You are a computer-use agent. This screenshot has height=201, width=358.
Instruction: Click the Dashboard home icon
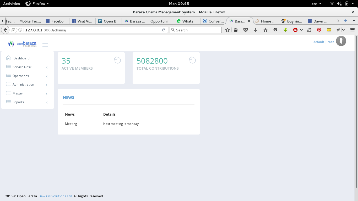click(8, 58)
